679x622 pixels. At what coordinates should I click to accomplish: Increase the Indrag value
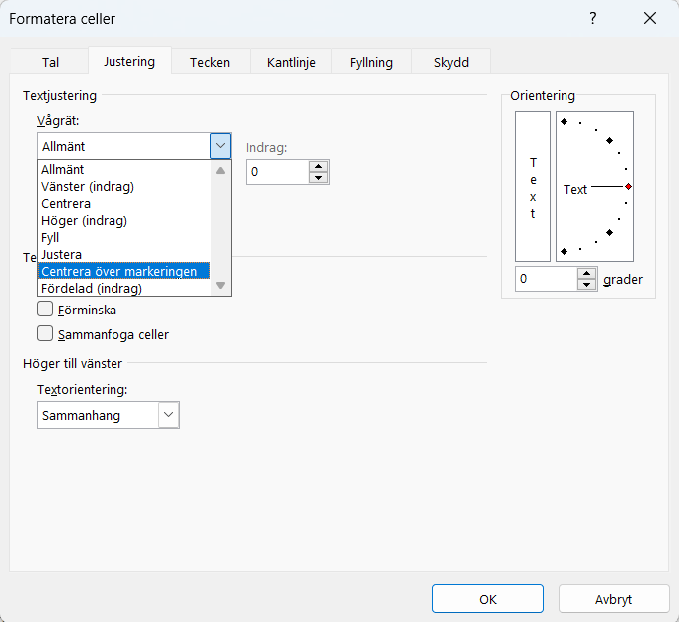(x=319, y=166)
